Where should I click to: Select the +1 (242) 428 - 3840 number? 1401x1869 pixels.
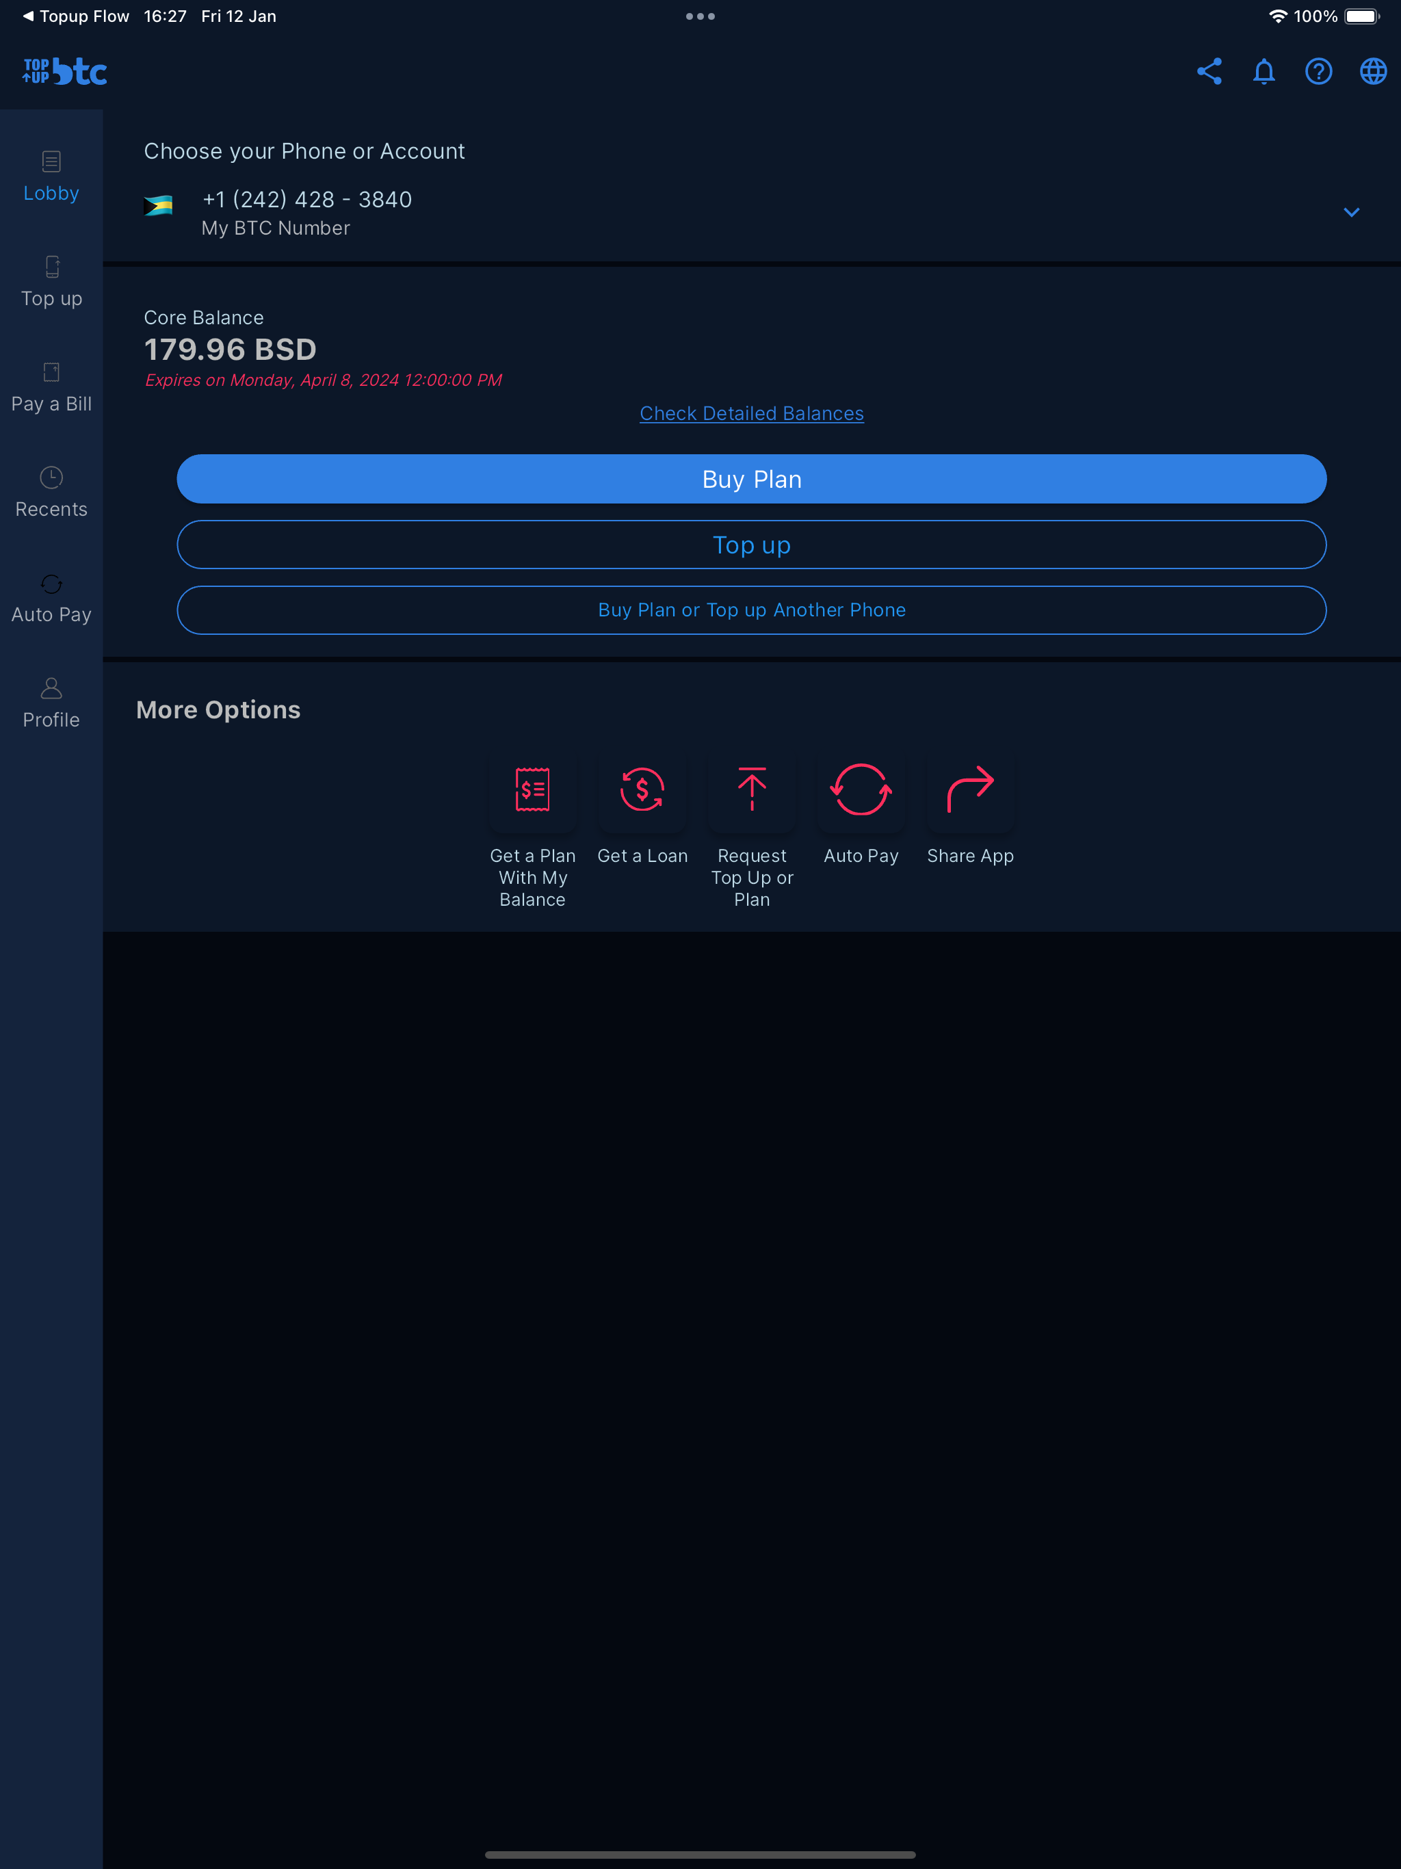click(x=308, y=199)
